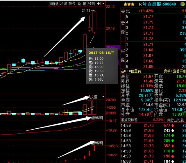Viewport: 186px width, 163px height.
Task: Click the skip-to-end arrow icon in the toolbar
Action: 99,4
